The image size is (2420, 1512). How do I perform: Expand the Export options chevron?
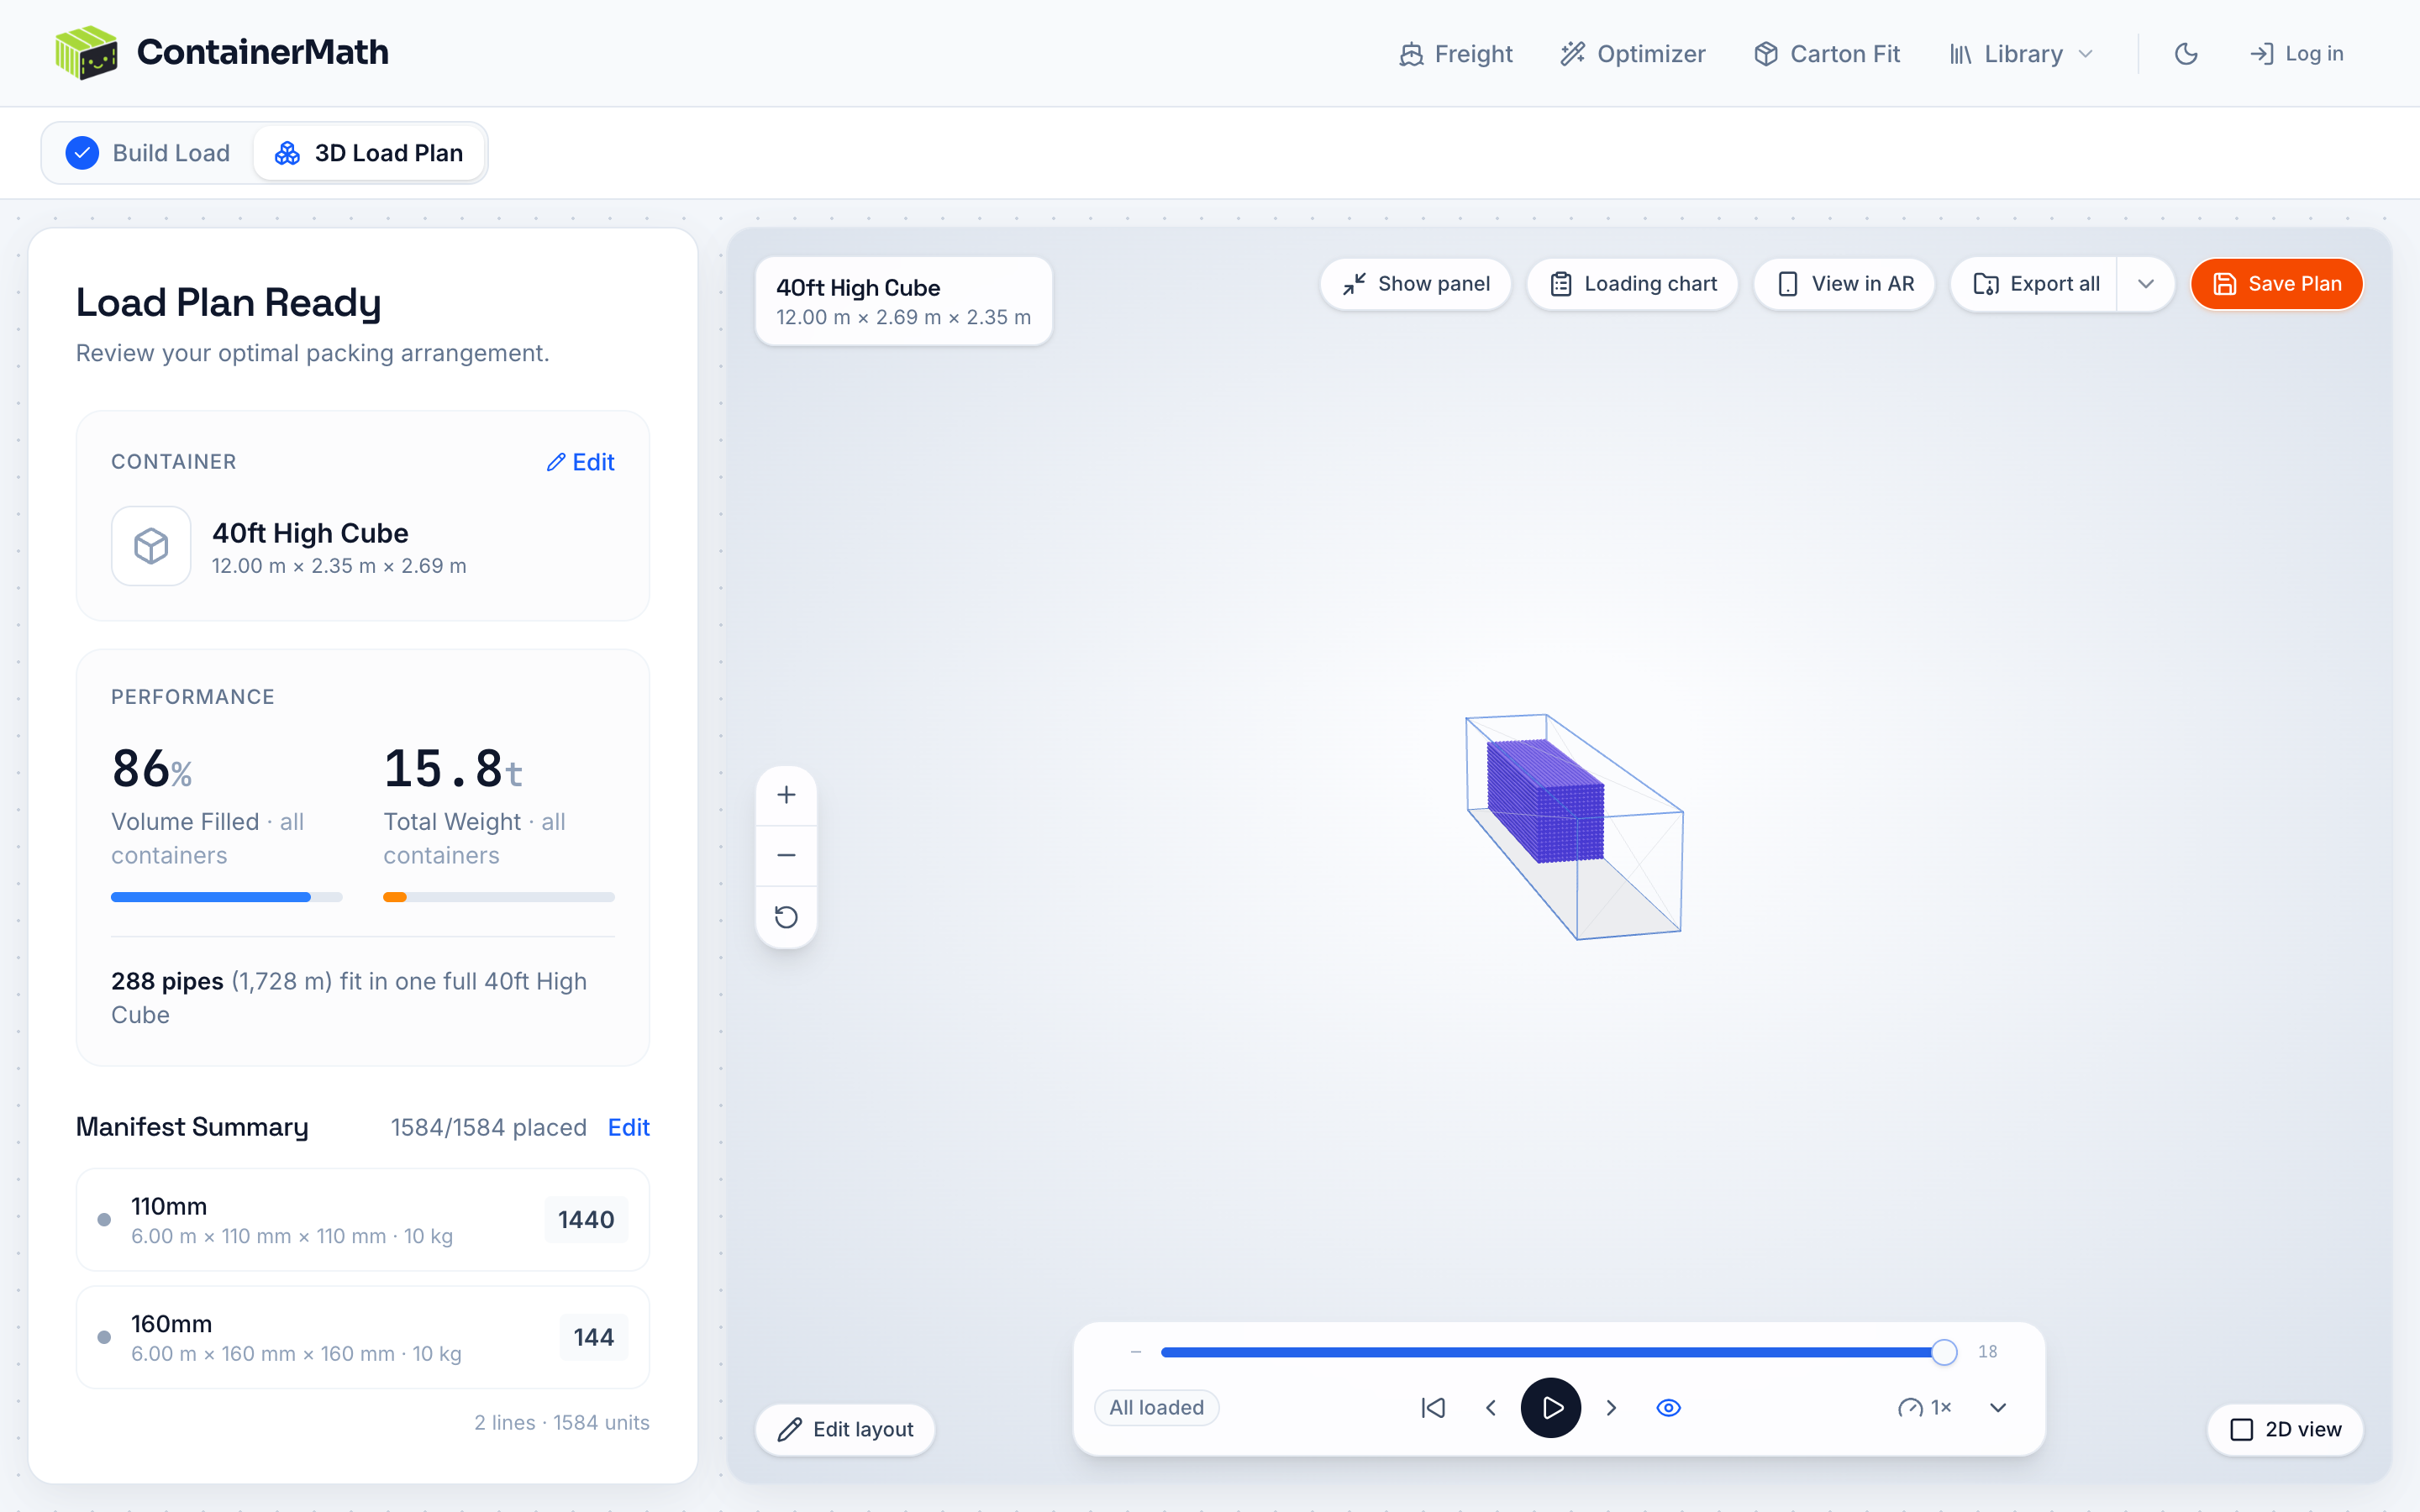coord(2146,284)
